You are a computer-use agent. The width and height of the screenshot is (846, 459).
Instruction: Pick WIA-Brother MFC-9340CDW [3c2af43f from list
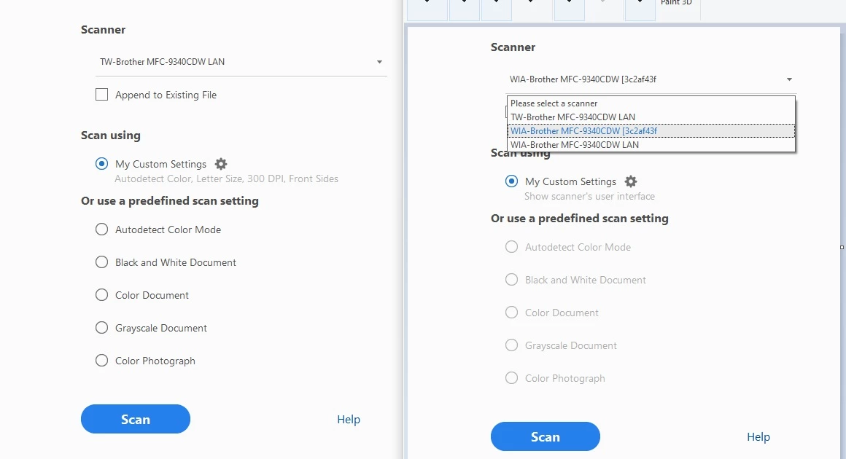coord(651,131)
